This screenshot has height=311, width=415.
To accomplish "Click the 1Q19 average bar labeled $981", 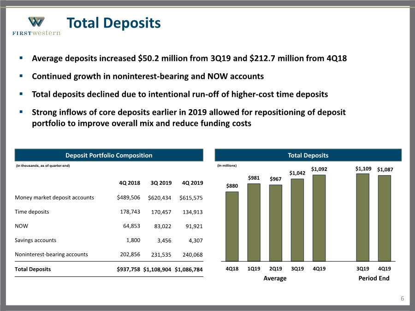I will pyautogui.click(x=254, y=223).
